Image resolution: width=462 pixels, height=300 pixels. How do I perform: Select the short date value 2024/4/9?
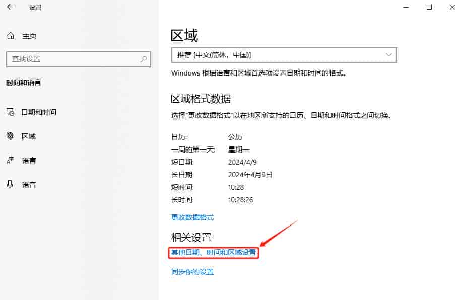click(x=242, y=162)
